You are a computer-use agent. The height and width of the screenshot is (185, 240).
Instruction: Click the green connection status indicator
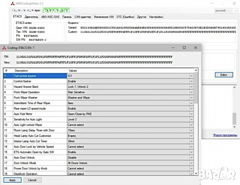click(56, 10)
